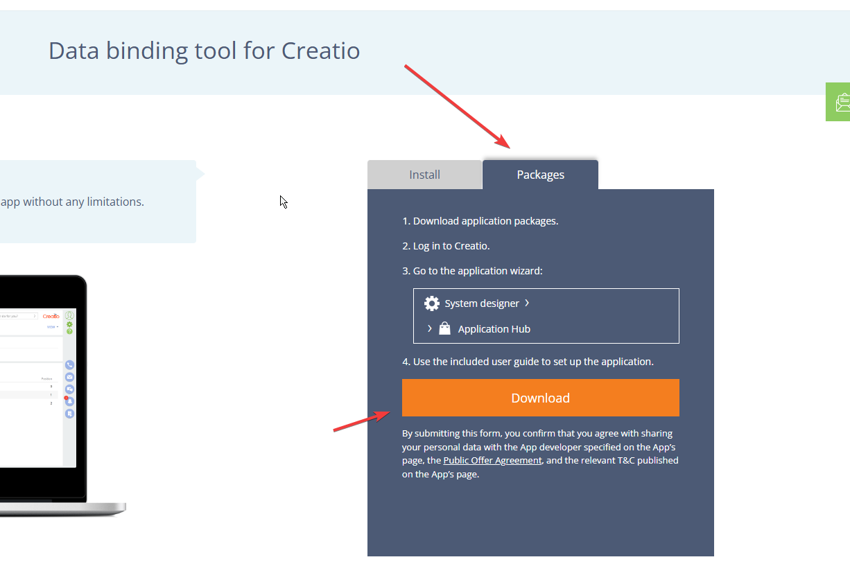The width and height of the screenshot is (850, 573).
Task: Click the Creatio logo in preview
Action: pos(51,316)
